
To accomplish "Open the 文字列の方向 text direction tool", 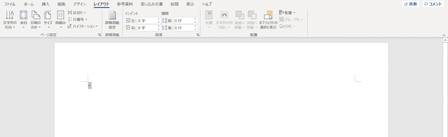I will coord(10,20).
